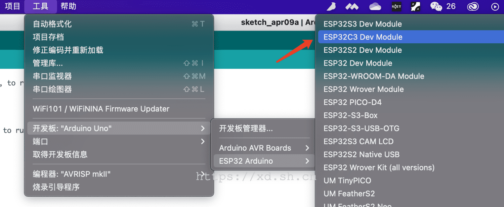Image resolution: width=504 pixels, height=207 pixels.
Task: Select ESP32-S3-Box board
Action: (411, 115)
